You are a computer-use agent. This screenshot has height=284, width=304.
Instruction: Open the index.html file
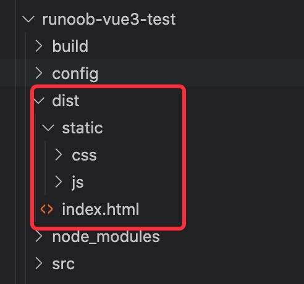click(101, 209)
